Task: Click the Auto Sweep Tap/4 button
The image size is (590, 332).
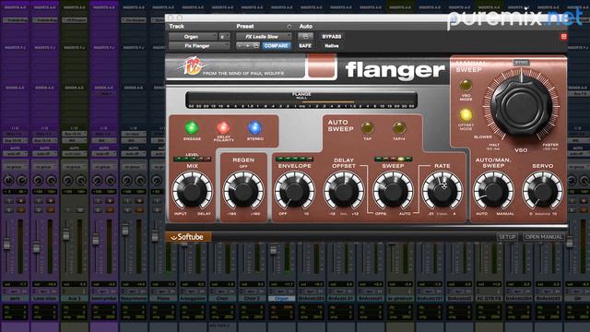Action: click(x=399, y=128)
